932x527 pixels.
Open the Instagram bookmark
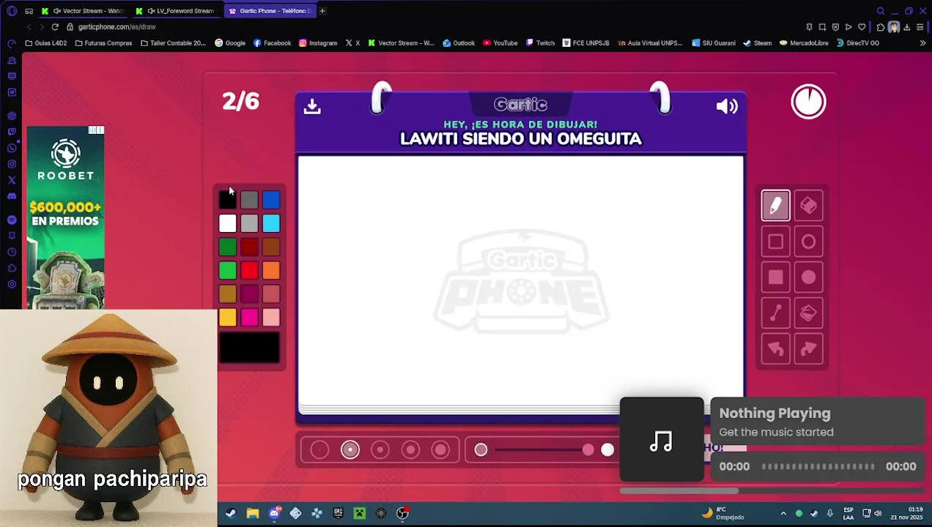tap(318, 43)
